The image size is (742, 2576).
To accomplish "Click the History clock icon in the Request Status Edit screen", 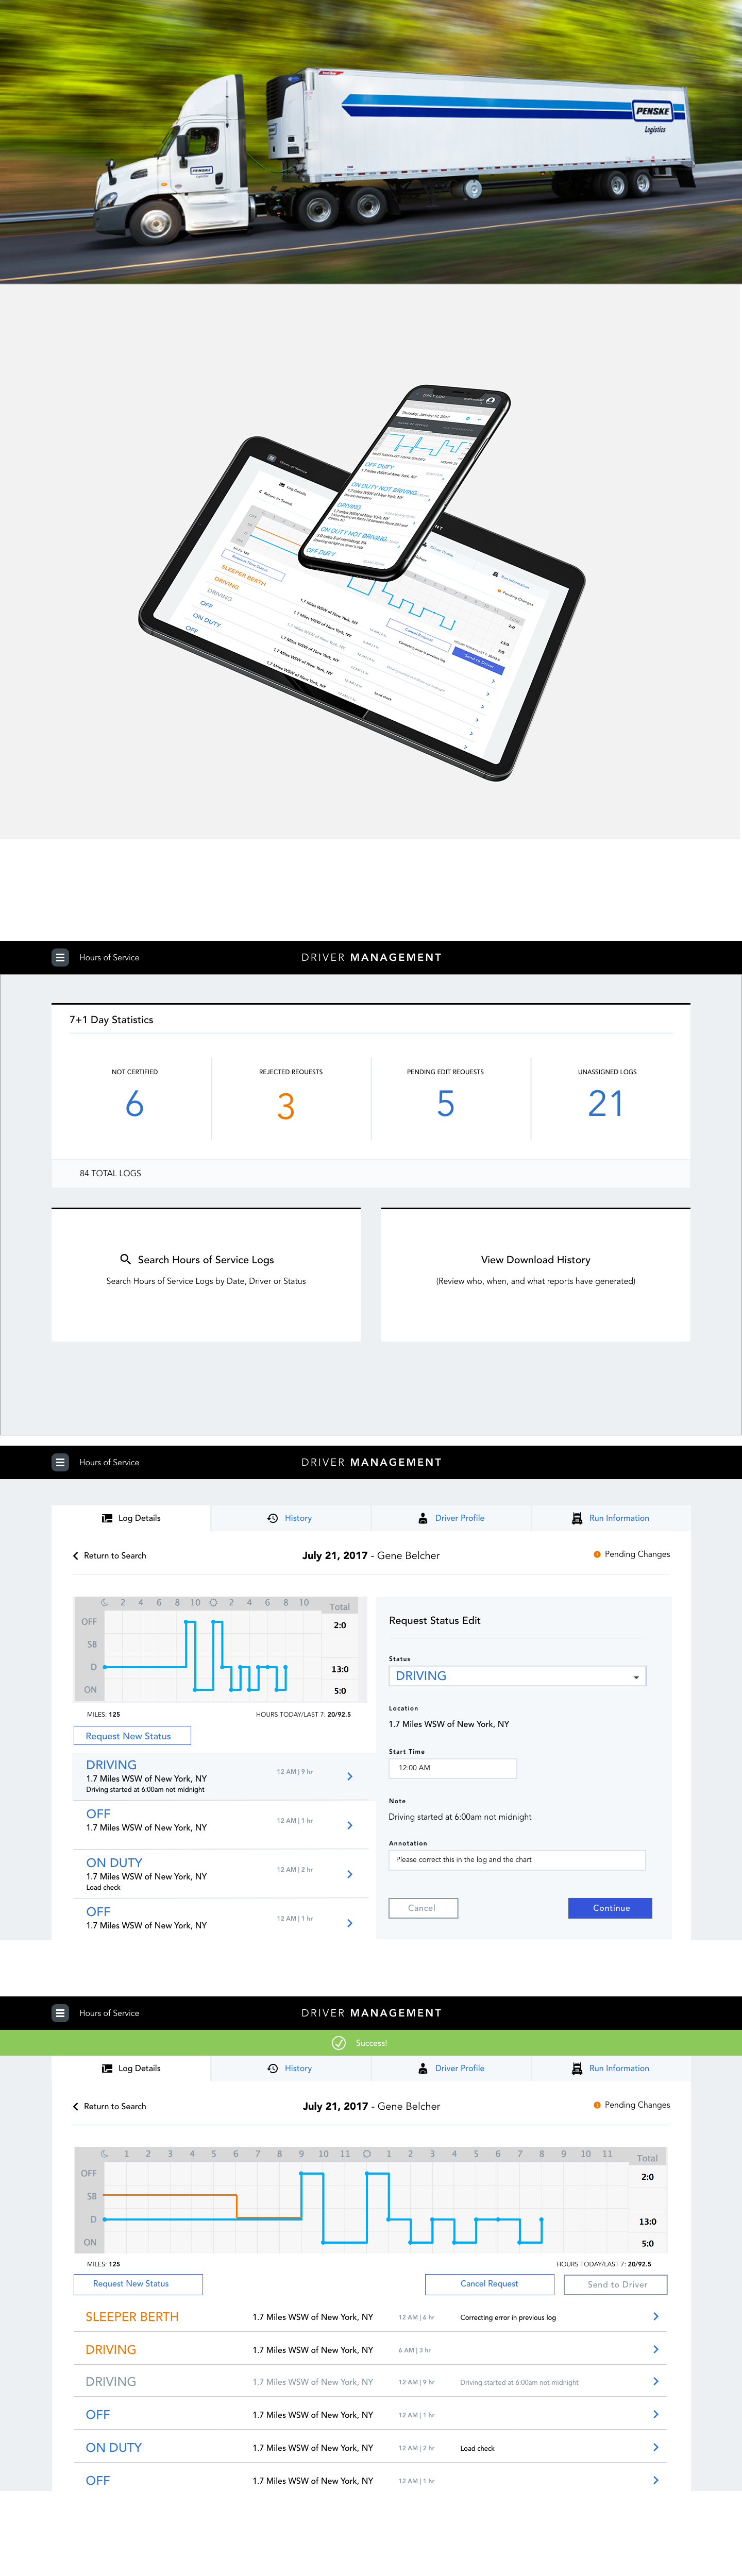I will [x=272, y=1518].
